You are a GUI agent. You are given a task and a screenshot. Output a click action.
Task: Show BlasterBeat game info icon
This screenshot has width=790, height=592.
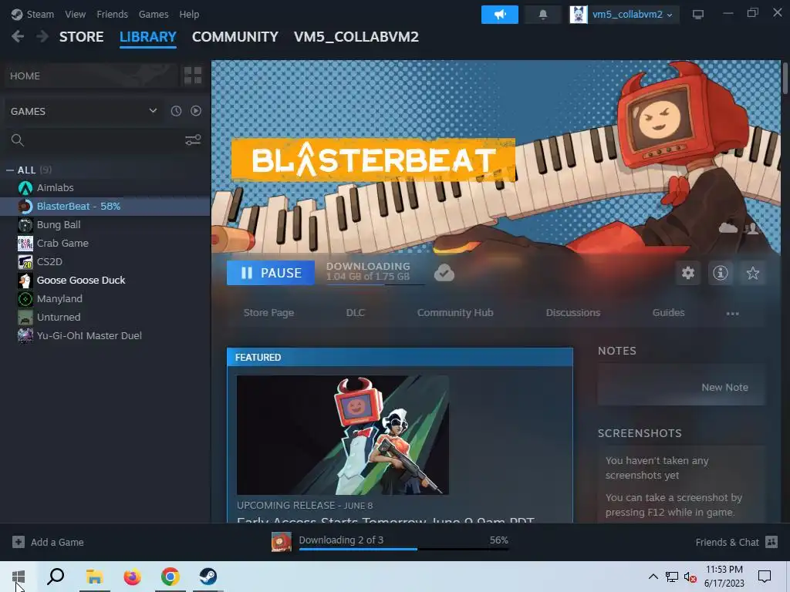pos(720,273)
